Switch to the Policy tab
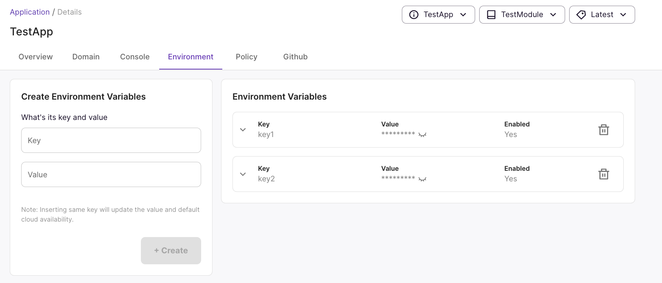Viewport: 662px width, 283px height. (x=246, y=57)
